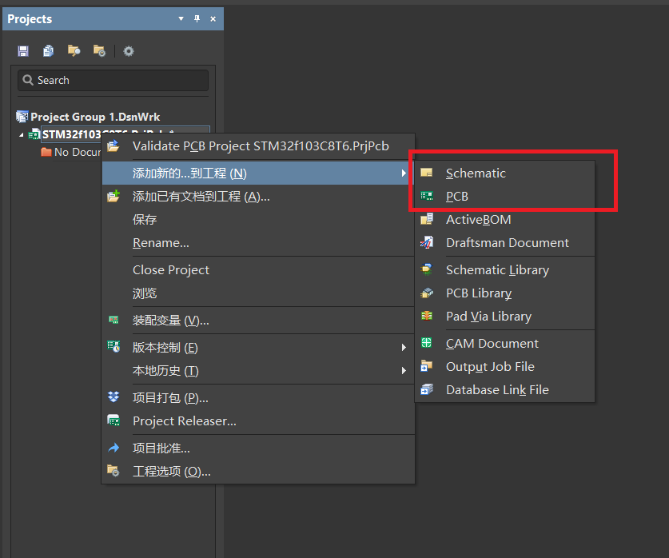Viewport: 669px width, 558px height.
Task: Click the Search field in Projects panel
Action: point(113,80)
